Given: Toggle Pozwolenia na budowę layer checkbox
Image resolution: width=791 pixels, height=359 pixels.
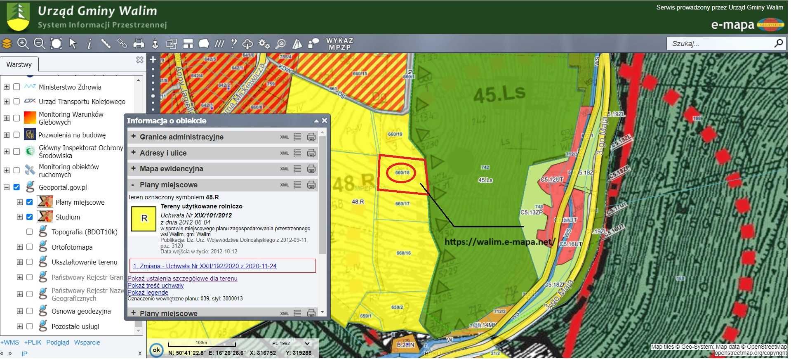Looking at the screenshot, I should [x=16, y=135].
